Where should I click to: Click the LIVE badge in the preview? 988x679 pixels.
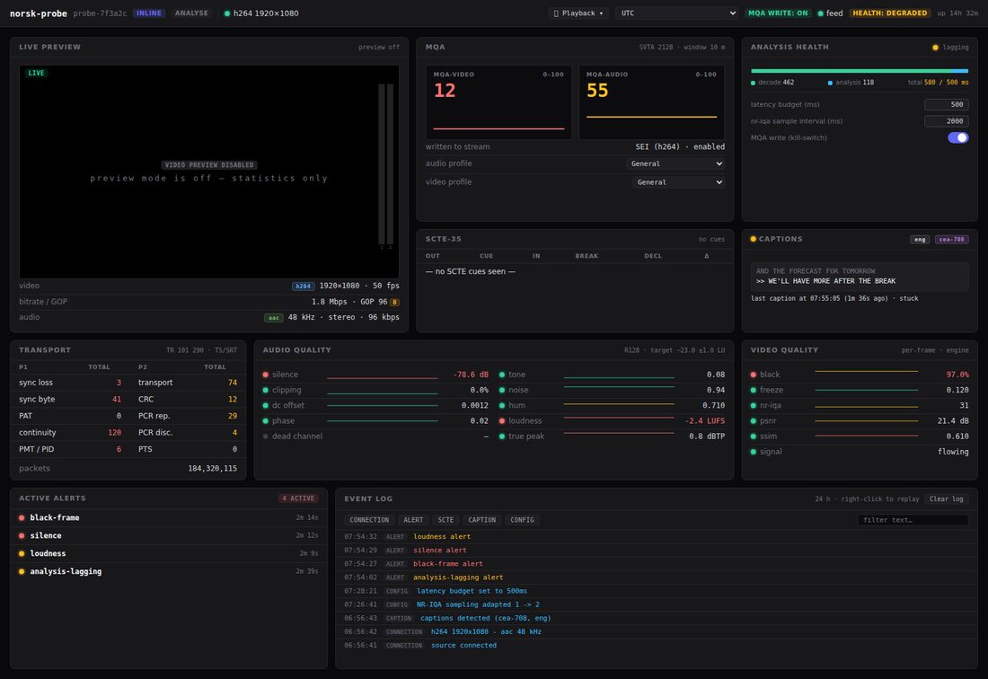coord(37,73)
